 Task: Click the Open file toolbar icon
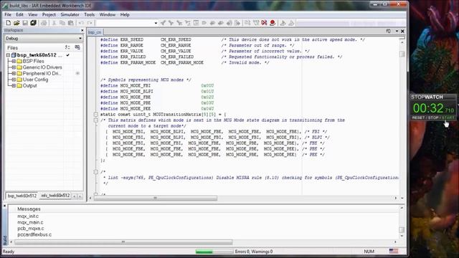16,23
